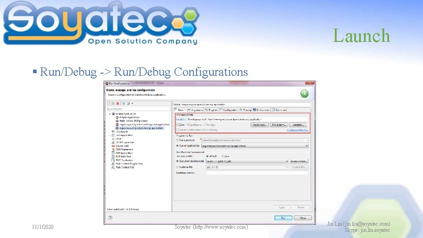
Task: Click the File System... button
Action: [279, 125]
